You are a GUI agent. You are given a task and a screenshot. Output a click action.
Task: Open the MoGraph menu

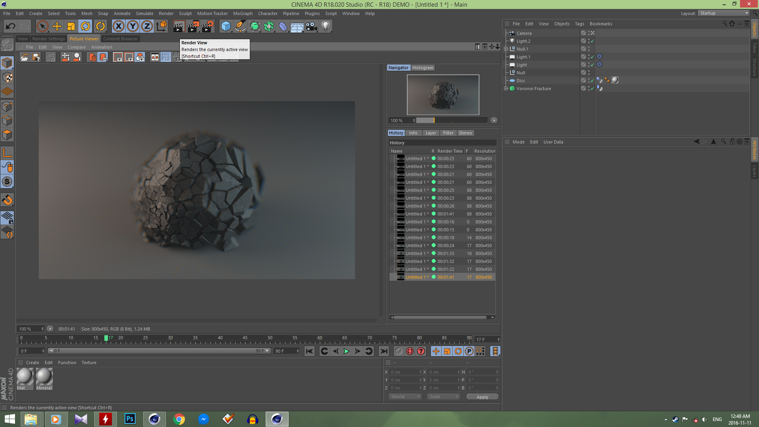[242, 13]
